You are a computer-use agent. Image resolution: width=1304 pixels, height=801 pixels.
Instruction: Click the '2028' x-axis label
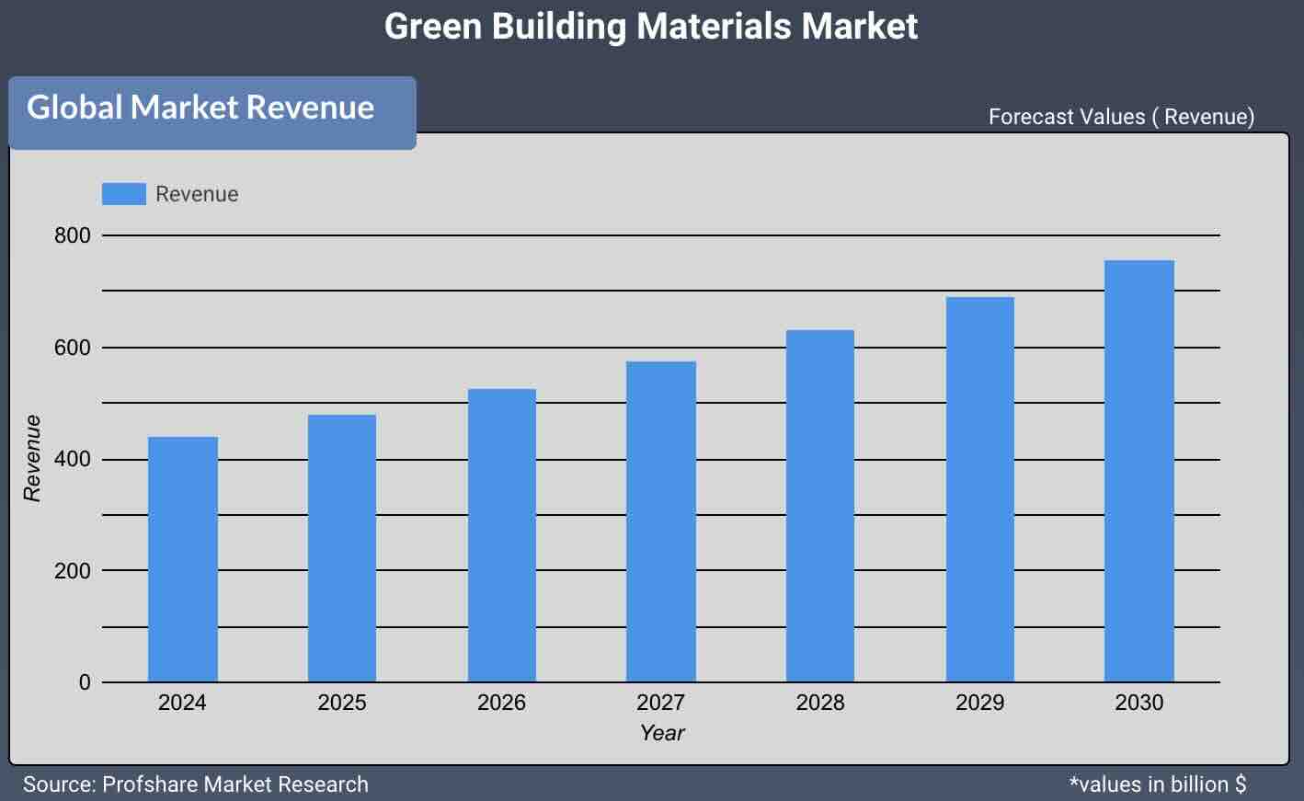click(x=820, y=703)
